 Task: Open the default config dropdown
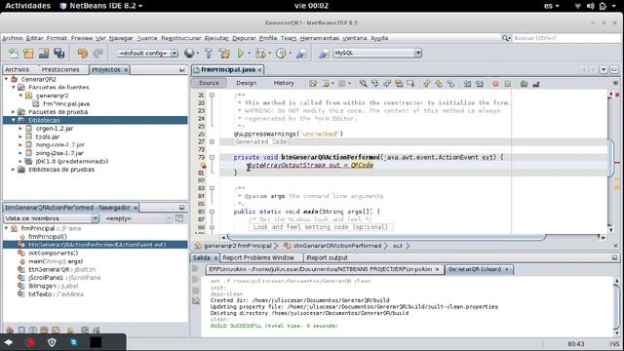(147, 53)
